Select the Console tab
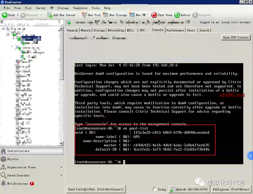The height and width of the screenshot is (194, 253). pos(158,30)
